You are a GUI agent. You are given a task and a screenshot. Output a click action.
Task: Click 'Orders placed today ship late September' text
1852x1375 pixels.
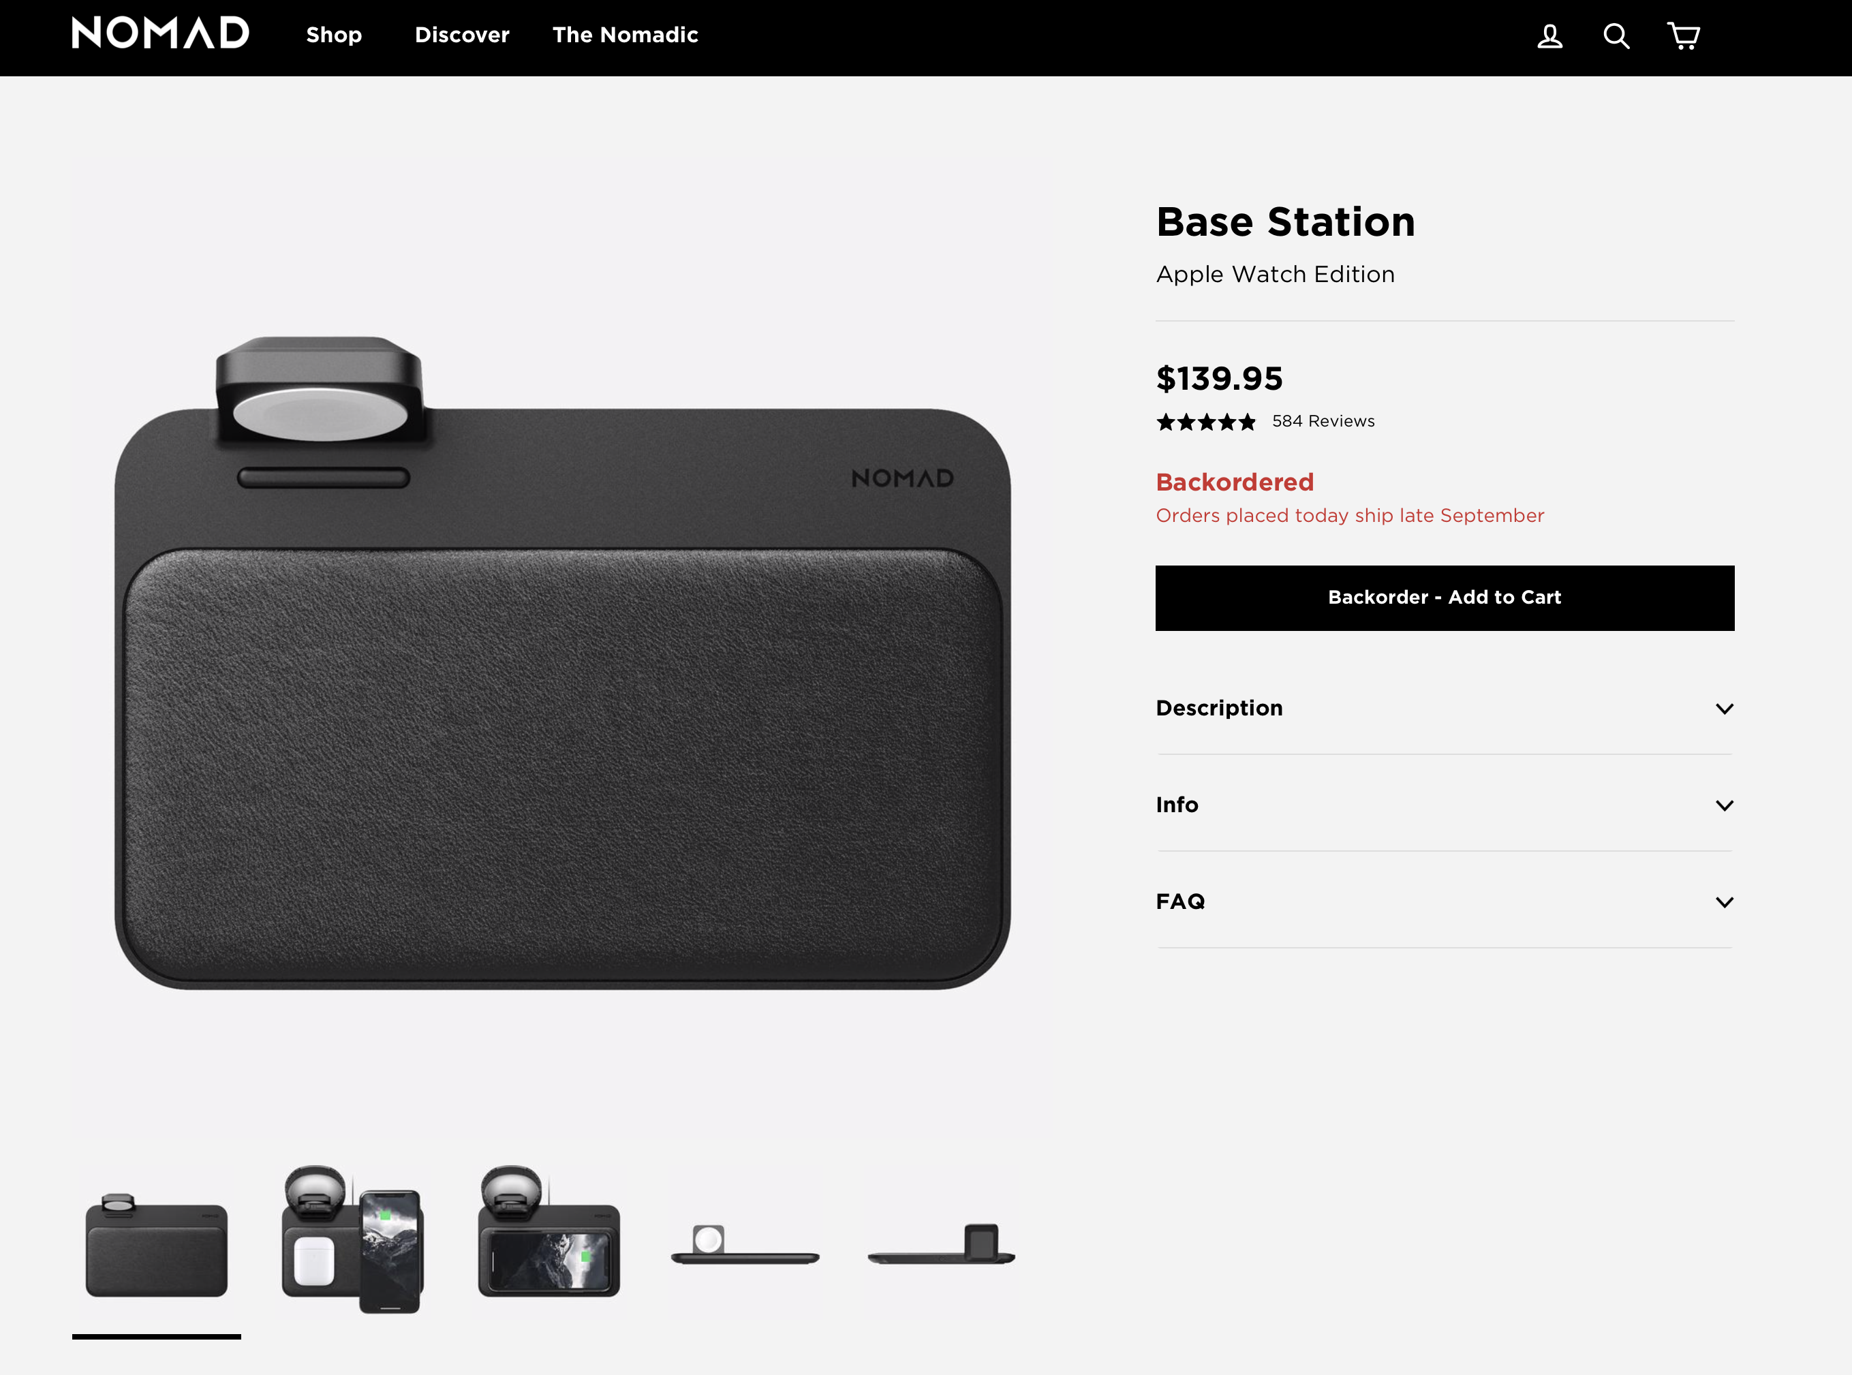coord(1349,516)
